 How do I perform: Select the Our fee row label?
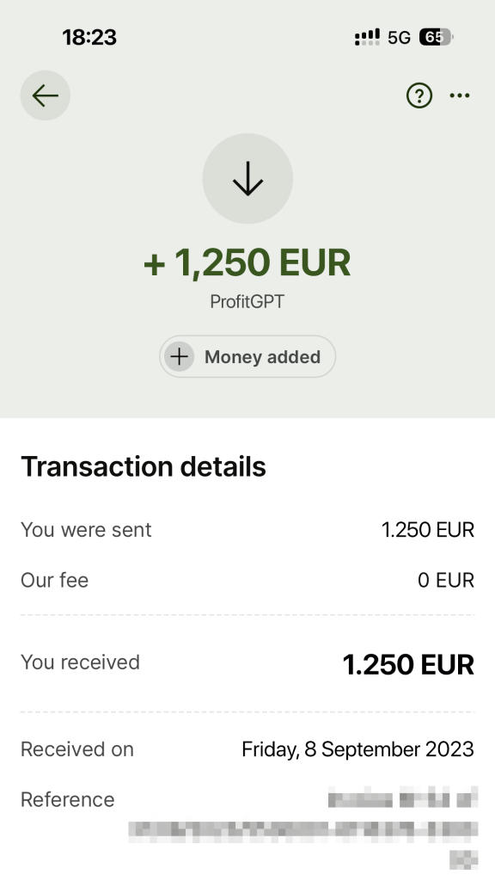tap(54, 581)
